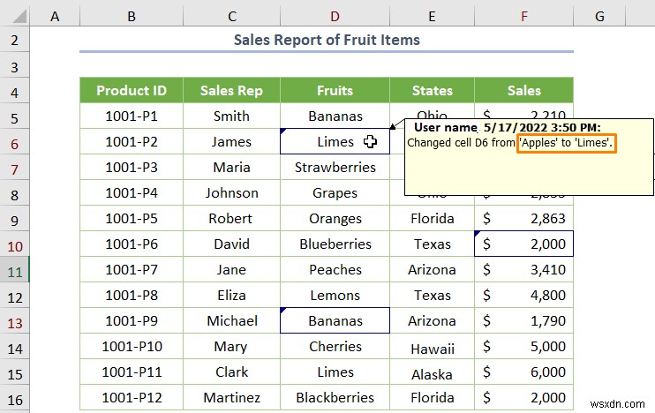This screenshot has width=655, height=413.
Task: Select the 'Michael' sales rep cell
Action: [231, 320]
